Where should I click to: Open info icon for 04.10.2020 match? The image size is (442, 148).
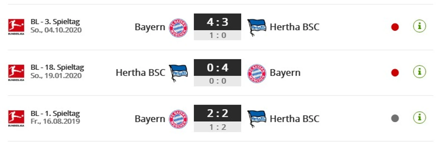[x=419, y=26]
